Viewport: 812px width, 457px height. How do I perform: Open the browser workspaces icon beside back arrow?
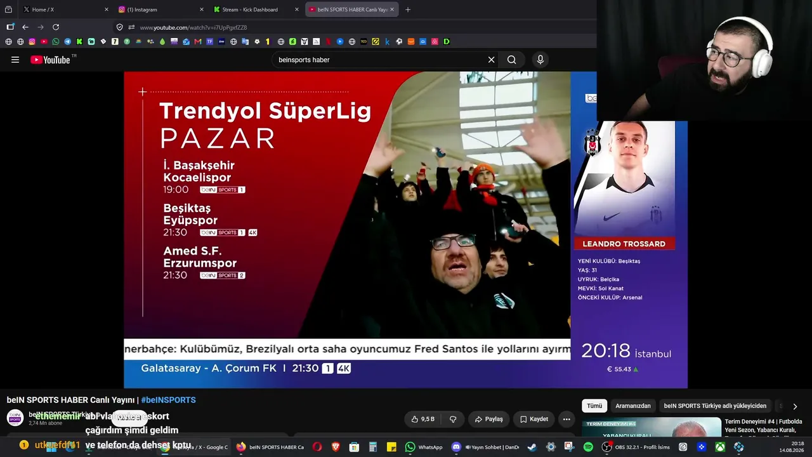tap(10, 27)
